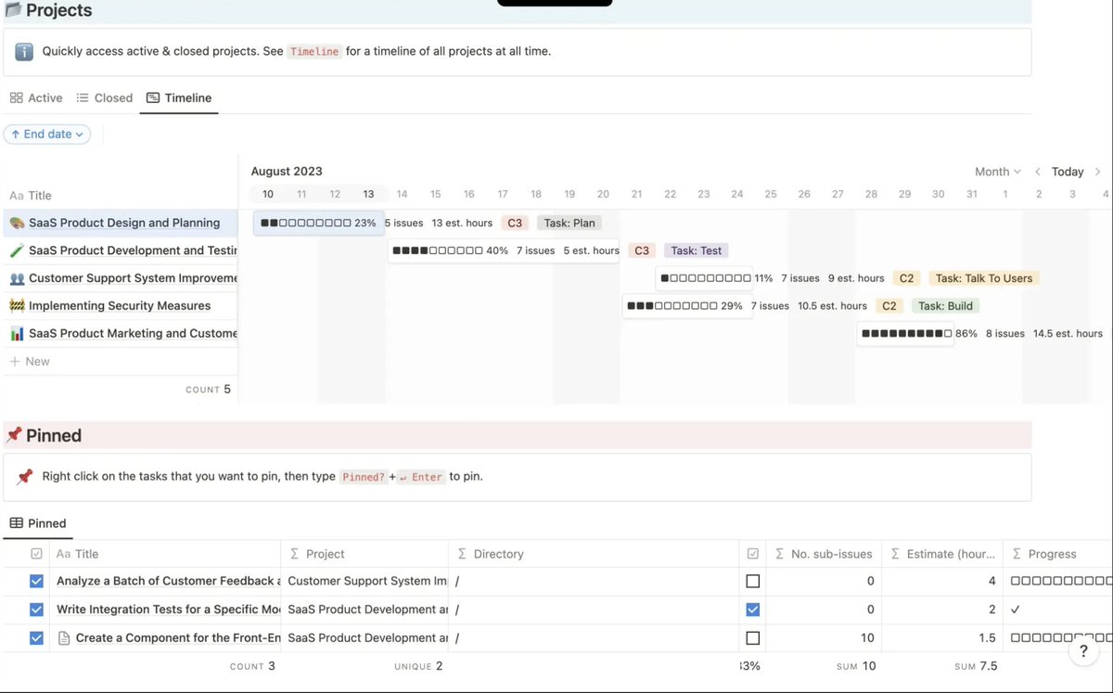
Task: Click the people icon for Customer Support System Improvement
Action: click(19, 278)
